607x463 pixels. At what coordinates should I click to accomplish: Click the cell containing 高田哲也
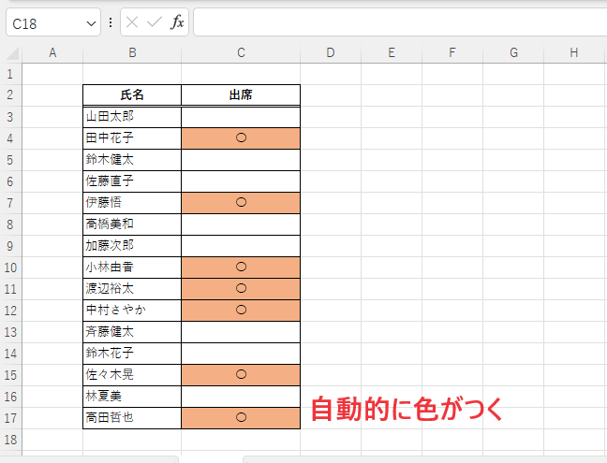point(132,418)
